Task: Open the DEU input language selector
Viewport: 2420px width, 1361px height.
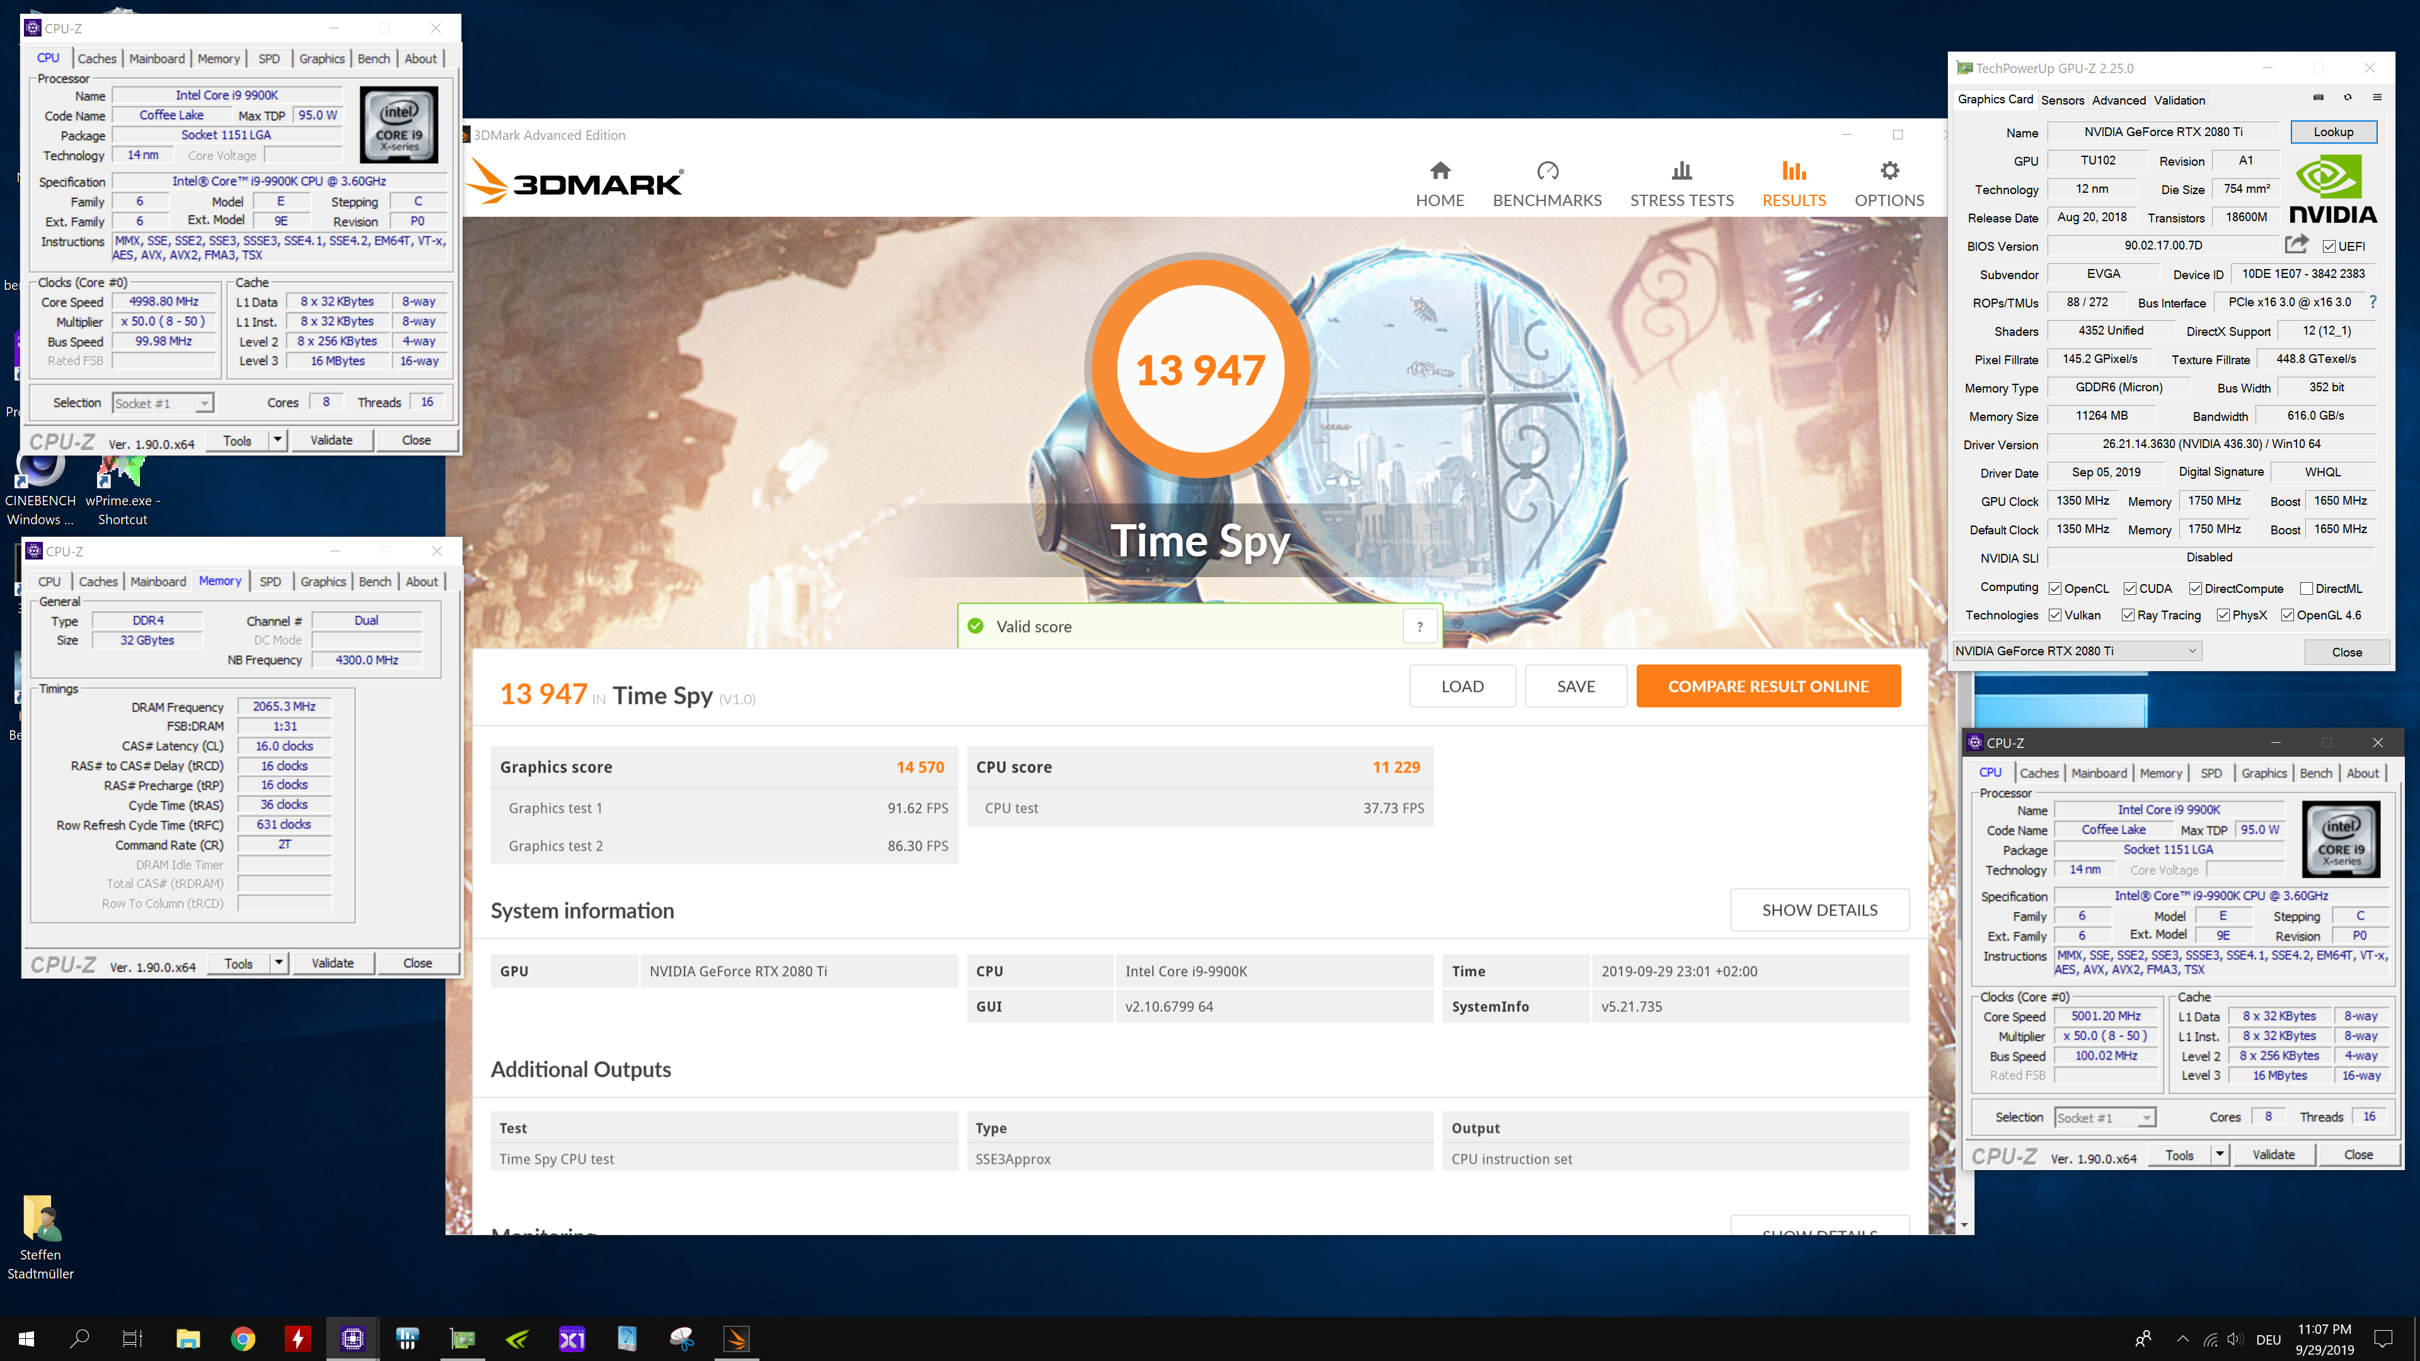Action: pos(2269,1340)
